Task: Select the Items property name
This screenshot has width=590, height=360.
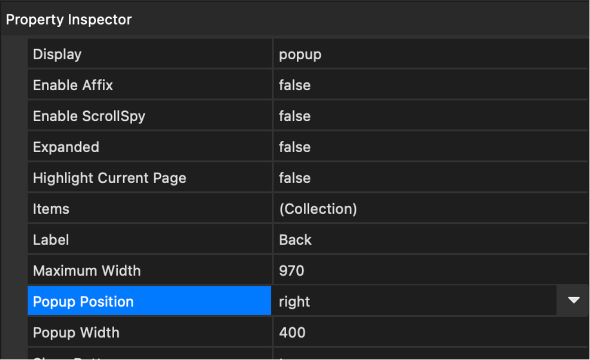Action: [51, 209]
